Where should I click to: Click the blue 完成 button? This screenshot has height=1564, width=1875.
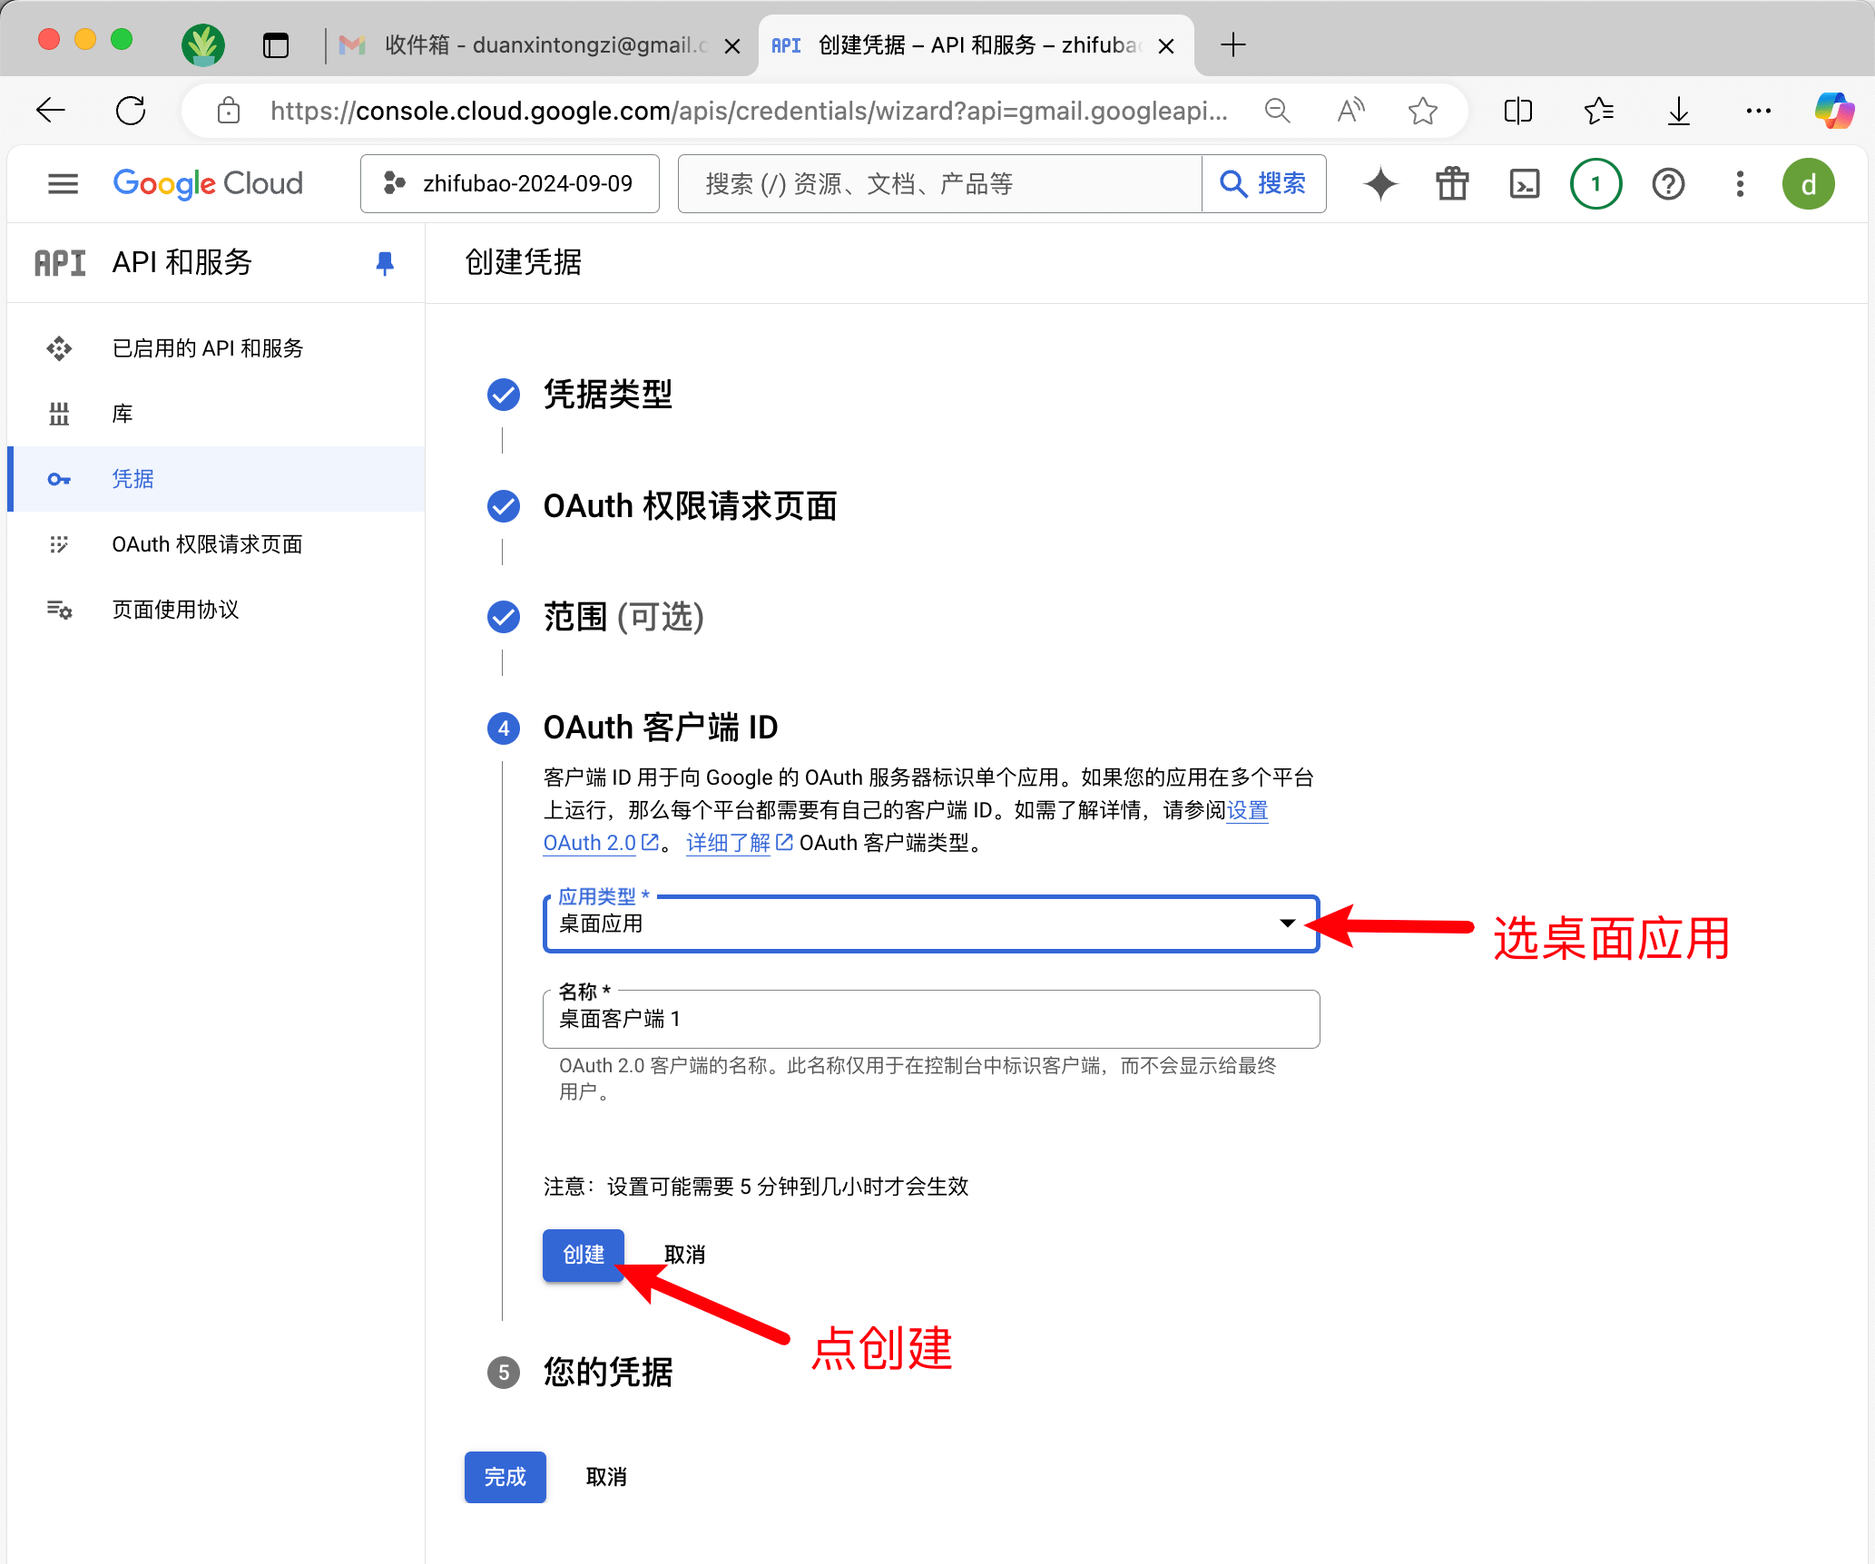coord(505,1477)
